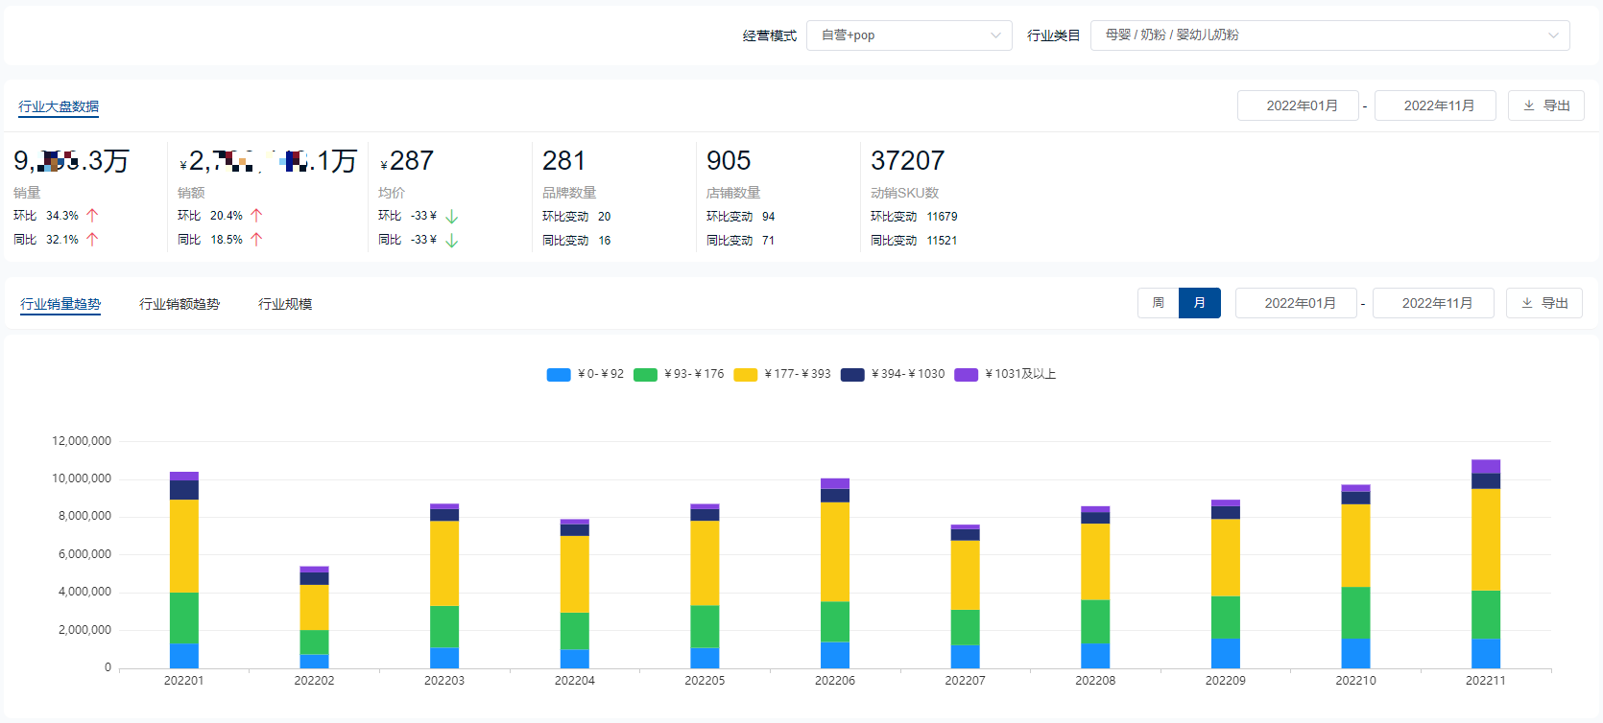Viewport: 1603px width, 723px height.
Task: Click the red up arrow beside 34.3%
Action: point(92,216)
